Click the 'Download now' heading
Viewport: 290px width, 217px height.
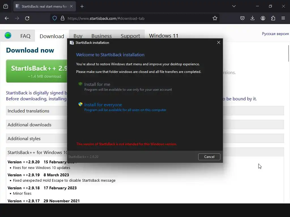(x=30, y=50)
